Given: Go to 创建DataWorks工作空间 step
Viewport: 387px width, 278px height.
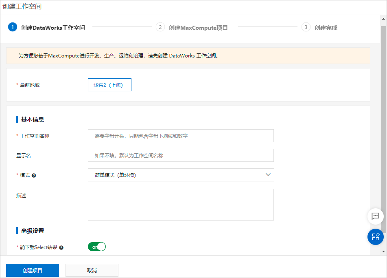Looking at the screenshot, I should coord(53,28).
